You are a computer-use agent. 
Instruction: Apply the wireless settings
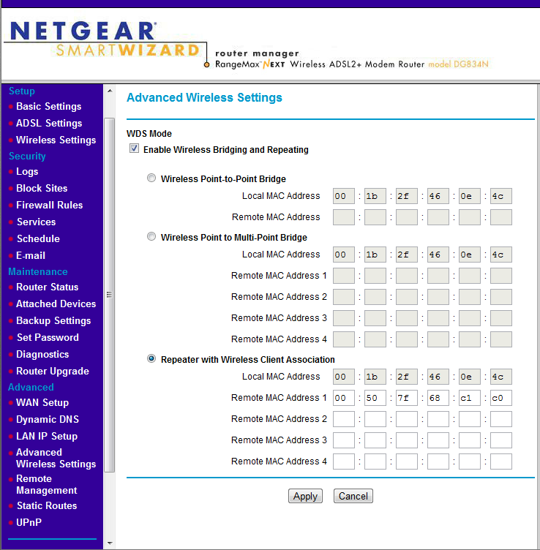point(305,496)
